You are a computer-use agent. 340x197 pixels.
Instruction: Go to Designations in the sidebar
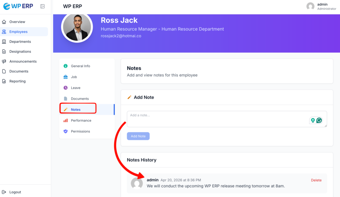20,52
